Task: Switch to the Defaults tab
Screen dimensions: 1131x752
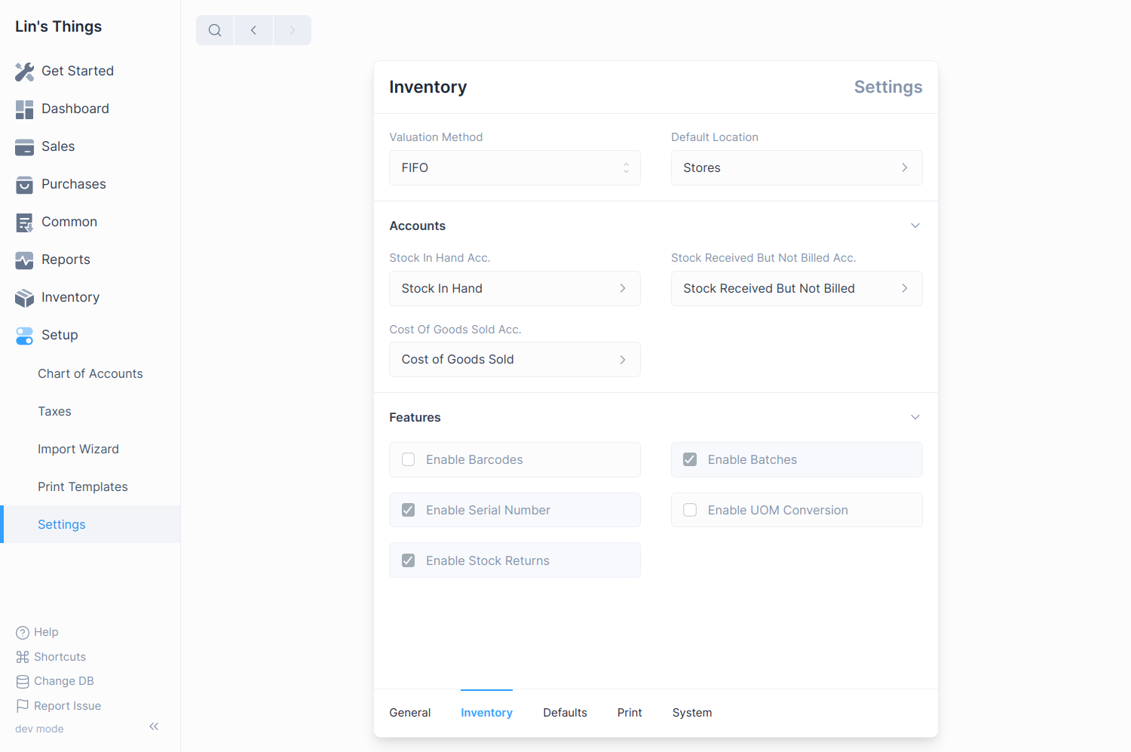Action: [565, 713]
